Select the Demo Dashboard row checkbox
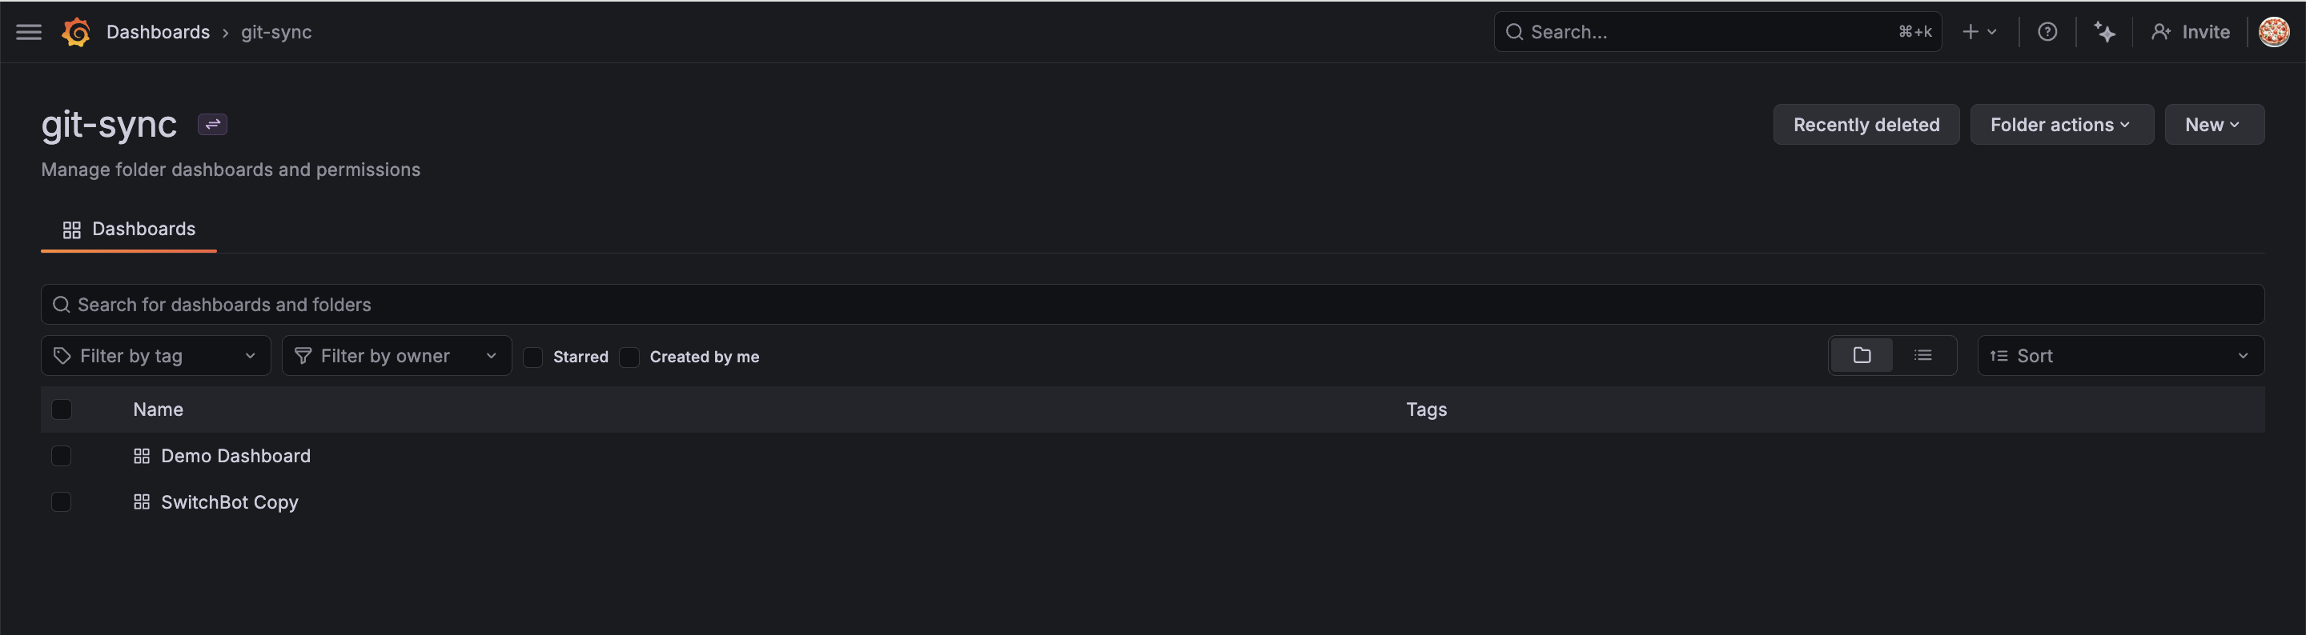The height and width of the screenshot is (635, 2306). 61,456
